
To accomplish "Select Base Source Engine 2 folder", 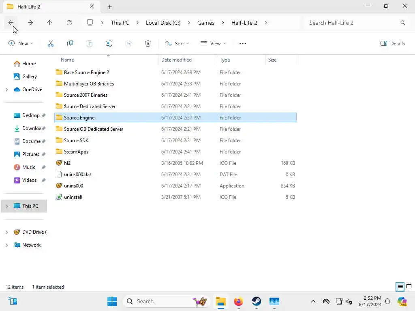I will click(x=175, y=72).
